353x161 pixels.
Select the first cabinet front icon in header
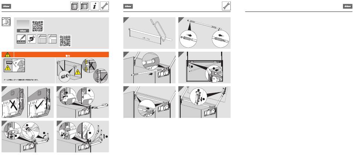coord(75,6)
